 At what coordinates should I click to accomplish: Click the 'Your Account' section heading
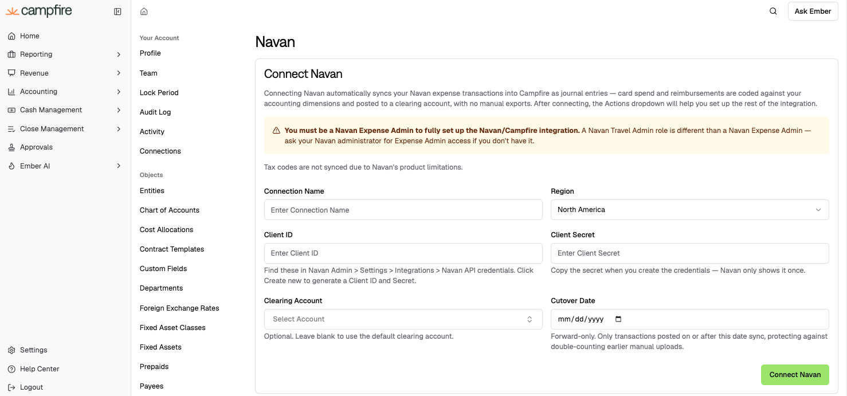tap(159, 38)
